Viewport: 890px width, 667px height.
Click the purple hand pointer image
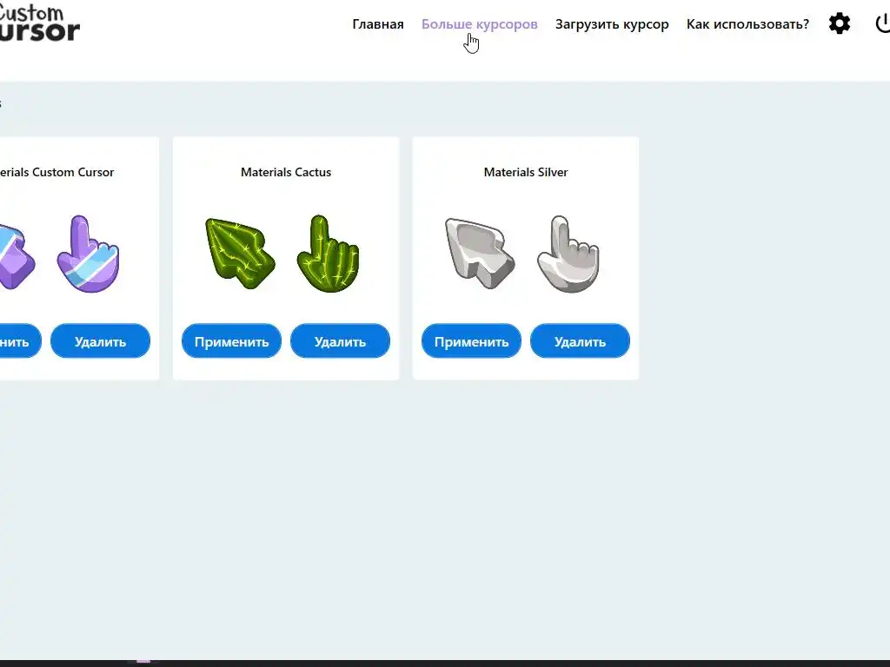tap(88, 254)
